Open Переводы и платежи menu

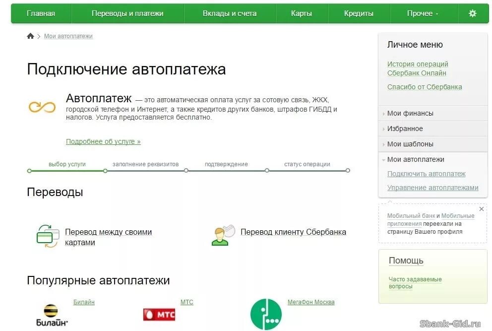(x=127, y=13)
